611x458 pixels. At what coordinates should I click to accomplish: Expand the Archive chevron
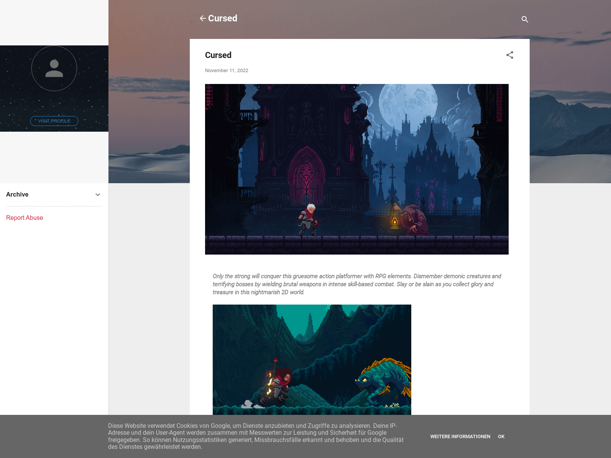coord(98,195)
